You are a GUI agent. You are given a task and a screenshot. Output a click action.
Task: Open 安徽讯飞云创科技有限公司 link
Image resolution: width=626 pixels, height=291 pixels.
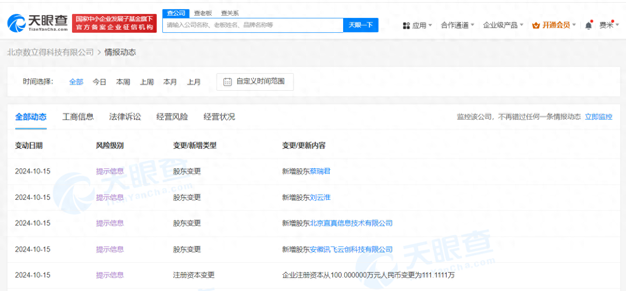(x=351, y=250)
